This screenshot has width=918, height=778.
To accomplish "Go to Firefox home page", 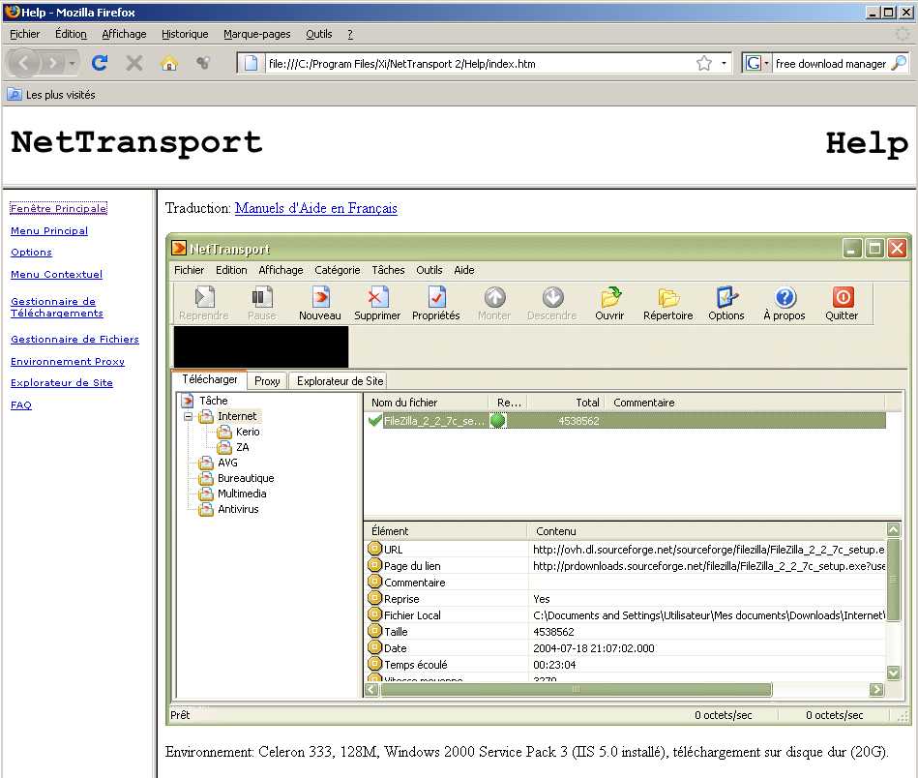I will [169, 63].
